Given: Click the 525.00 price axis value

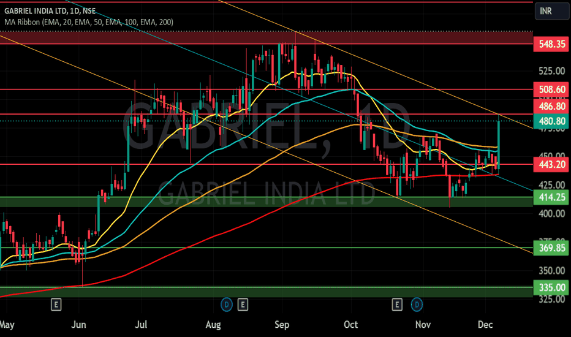Looking at the screenshot, I should click(x=551, y=71).
